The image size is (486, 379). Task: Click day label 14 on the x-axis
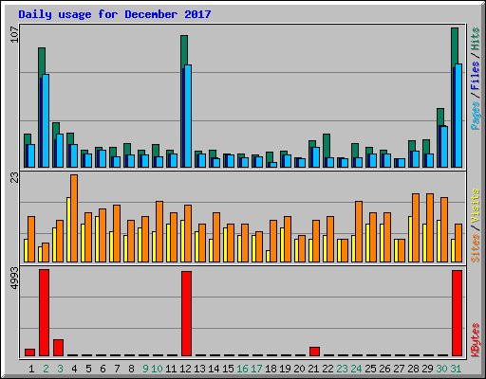(214, 369)
